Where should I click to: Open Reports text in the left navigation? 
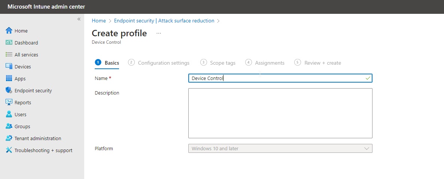23,102
